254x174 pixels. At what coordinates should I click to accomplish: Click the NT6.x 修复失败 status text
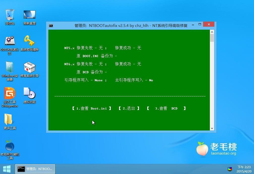coord(86,64)
